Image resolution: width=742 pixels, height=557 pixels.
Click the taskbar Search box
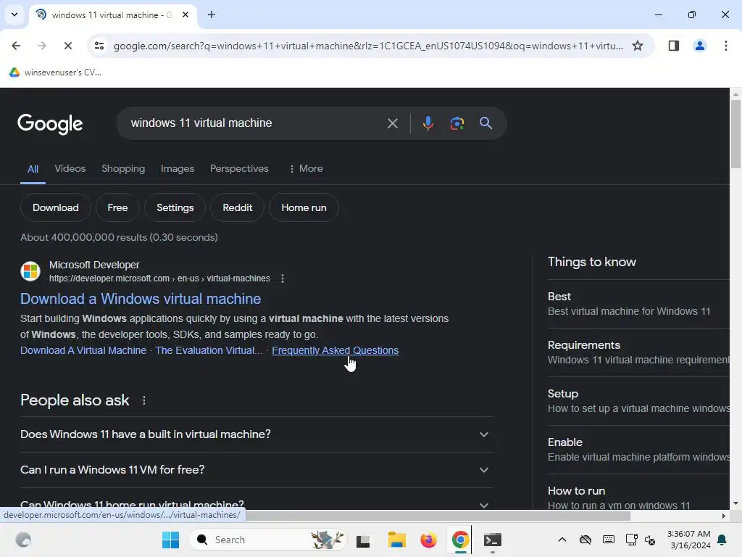[x=268, y=540]
